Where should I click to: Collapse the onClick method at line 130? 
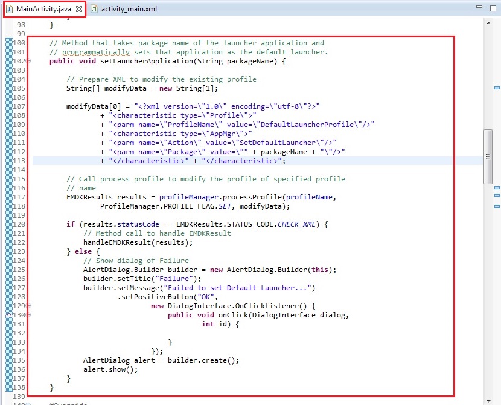coord(29,316)
